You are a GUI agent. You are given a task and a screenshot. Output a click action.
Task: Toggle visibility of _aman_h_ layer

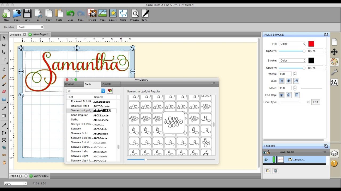pos(266,160)
